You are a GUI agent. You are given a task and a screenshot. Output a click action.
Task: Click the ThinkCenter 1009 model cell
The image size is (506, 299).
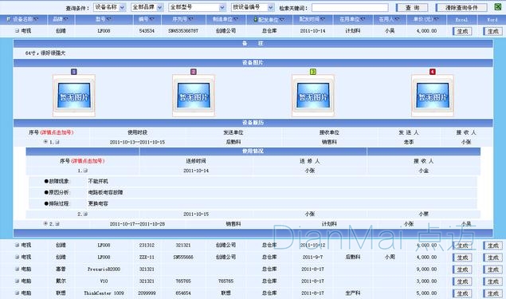point(104,293)
